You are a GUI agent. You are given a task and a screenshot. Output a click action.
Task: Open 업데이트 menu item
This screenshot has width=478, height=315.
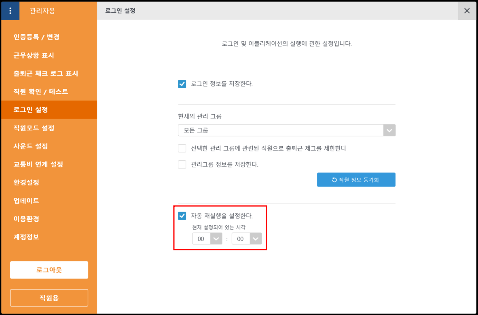26,201
